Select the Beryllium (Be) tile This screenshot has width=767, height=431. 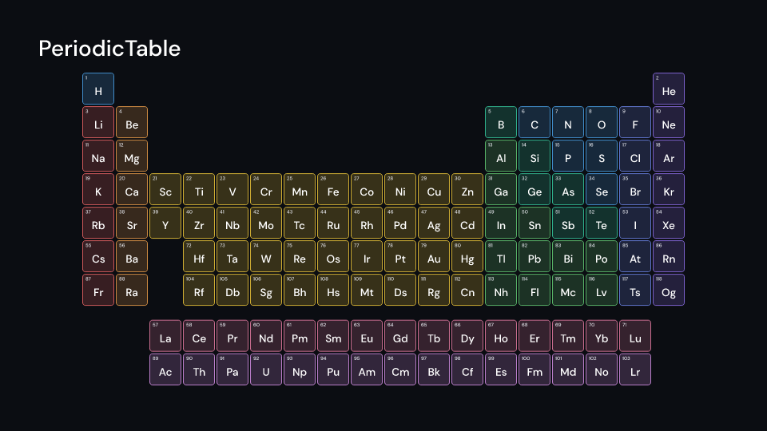132,122
